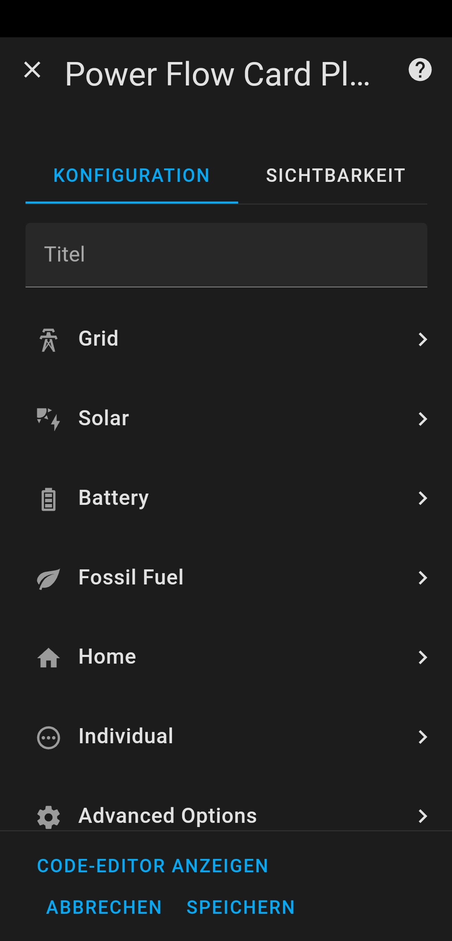
Task: Expand the Individual section chevron
Action: [x=423, y=737]
